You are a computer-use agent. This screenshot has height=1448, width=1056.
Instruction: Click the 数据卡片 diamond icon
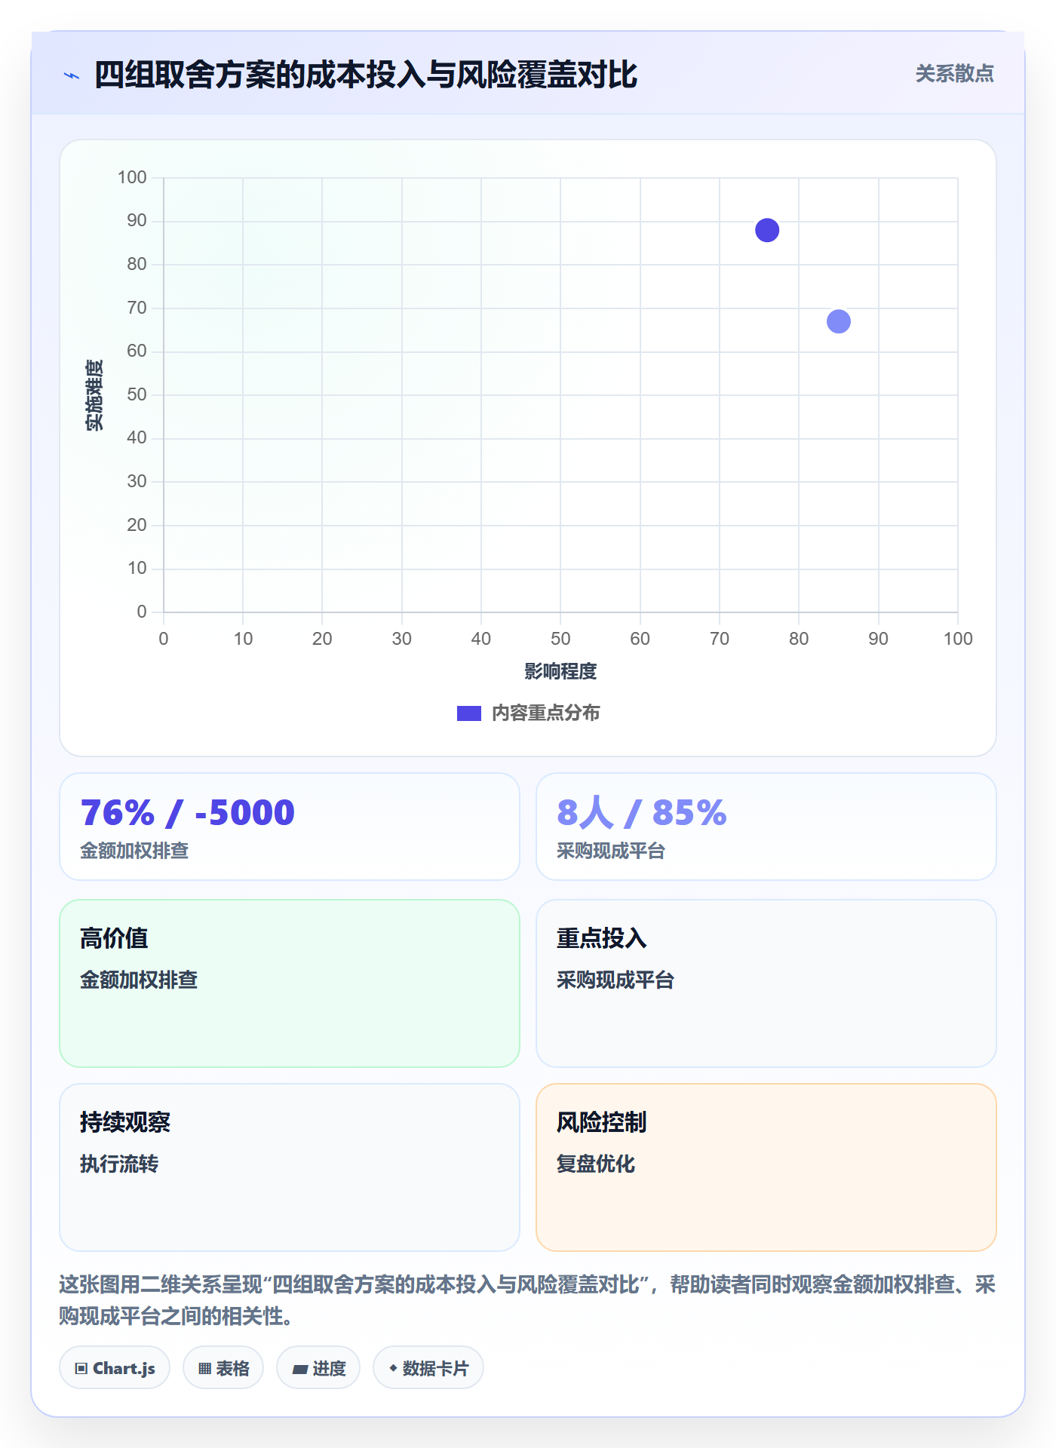393,1368
